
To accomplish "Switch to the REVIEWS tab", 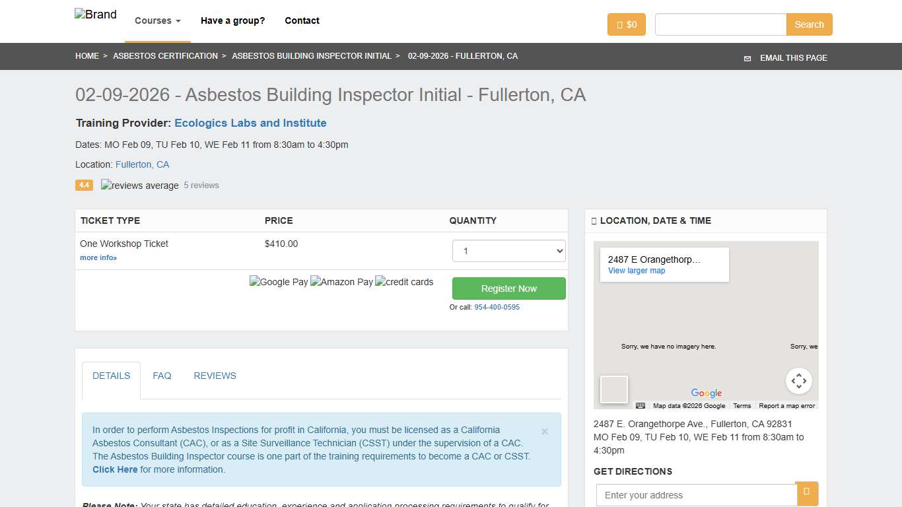I will click(x=215, y=376).
